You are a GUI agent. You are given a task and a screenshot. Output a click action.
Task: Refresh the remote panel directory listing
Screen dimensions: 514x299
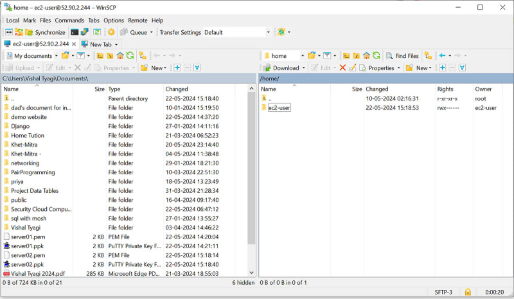[x=377, y=56]
